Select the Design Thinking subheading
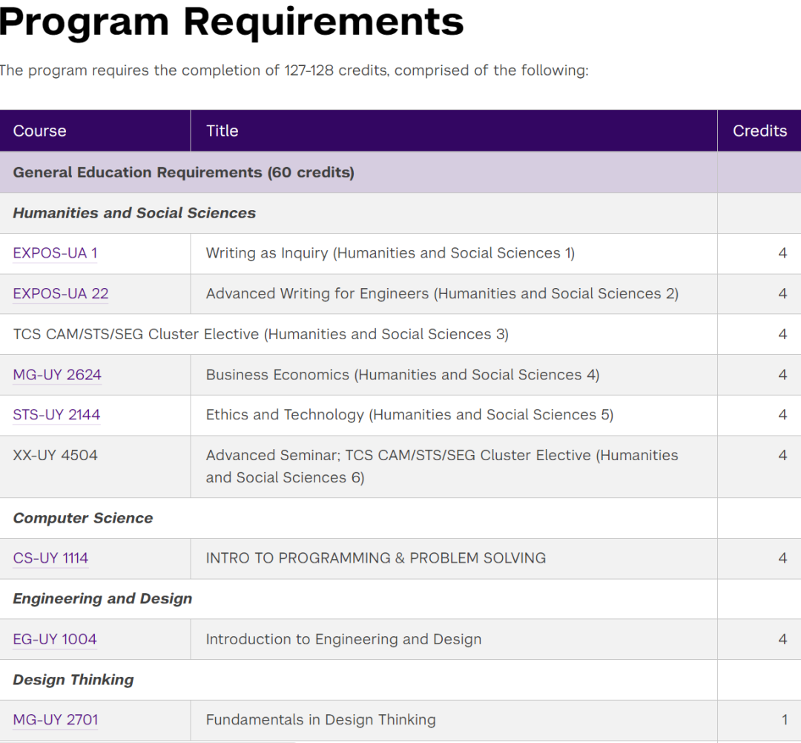Image resolution: width=801 pixels, height=743 pixels. [73, 680]
